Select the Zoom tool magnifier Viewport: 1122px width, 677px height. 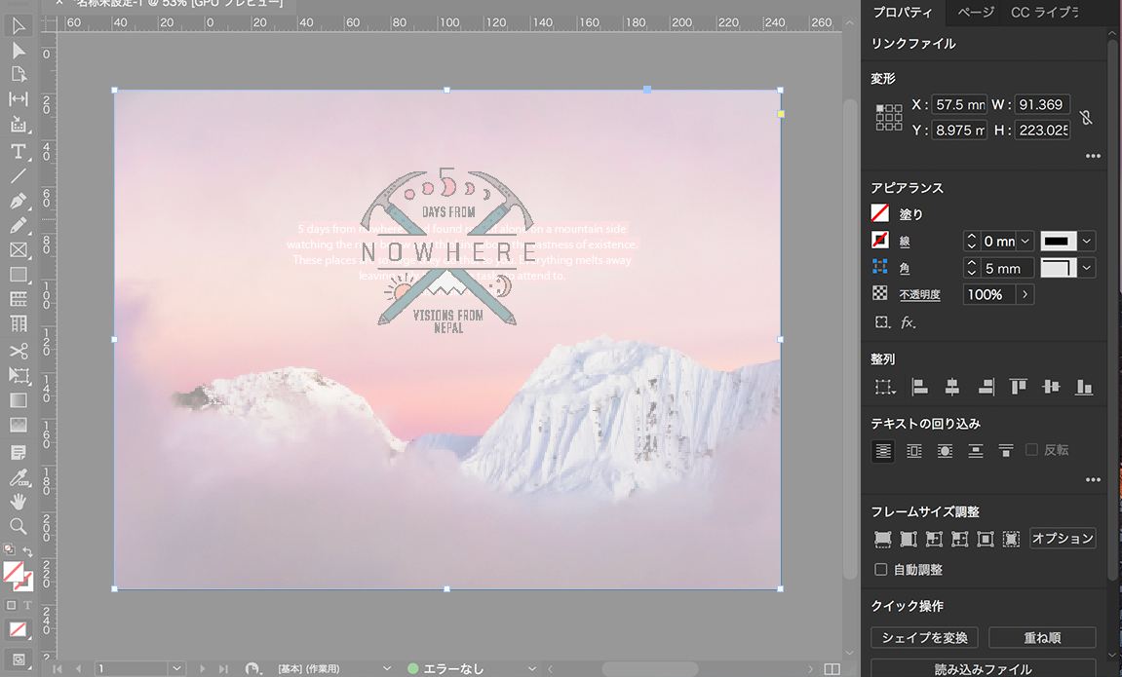(18, 526)
